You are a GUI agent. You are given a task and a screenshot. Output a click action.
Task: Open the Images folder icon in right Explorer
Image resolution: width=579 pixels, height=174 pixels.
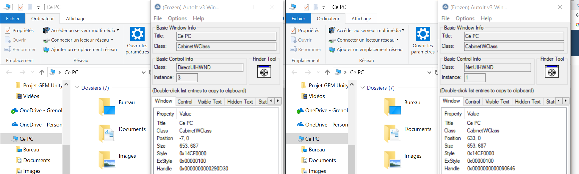[392, 160]
